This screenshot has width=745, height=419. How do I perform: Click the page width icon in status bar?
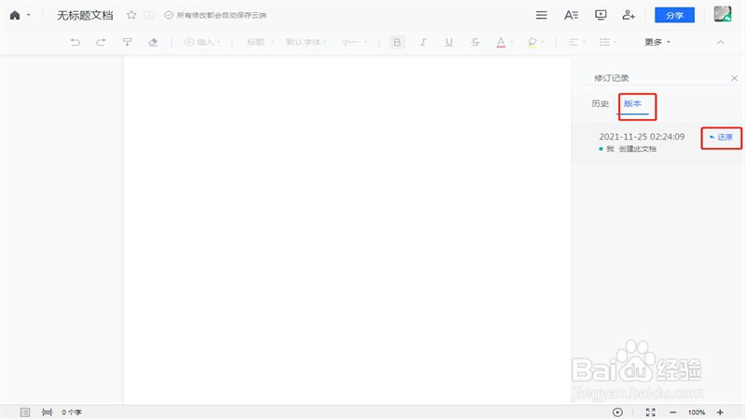point(47,412)
